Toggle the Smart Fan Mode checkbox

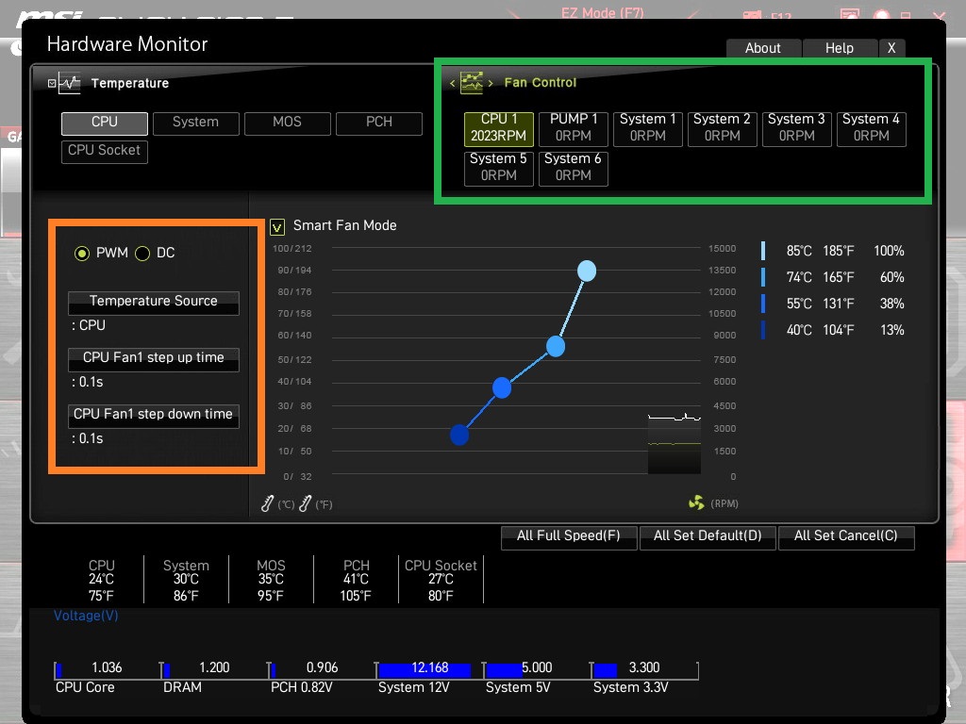pyautogui.click(x=277, y=227)
